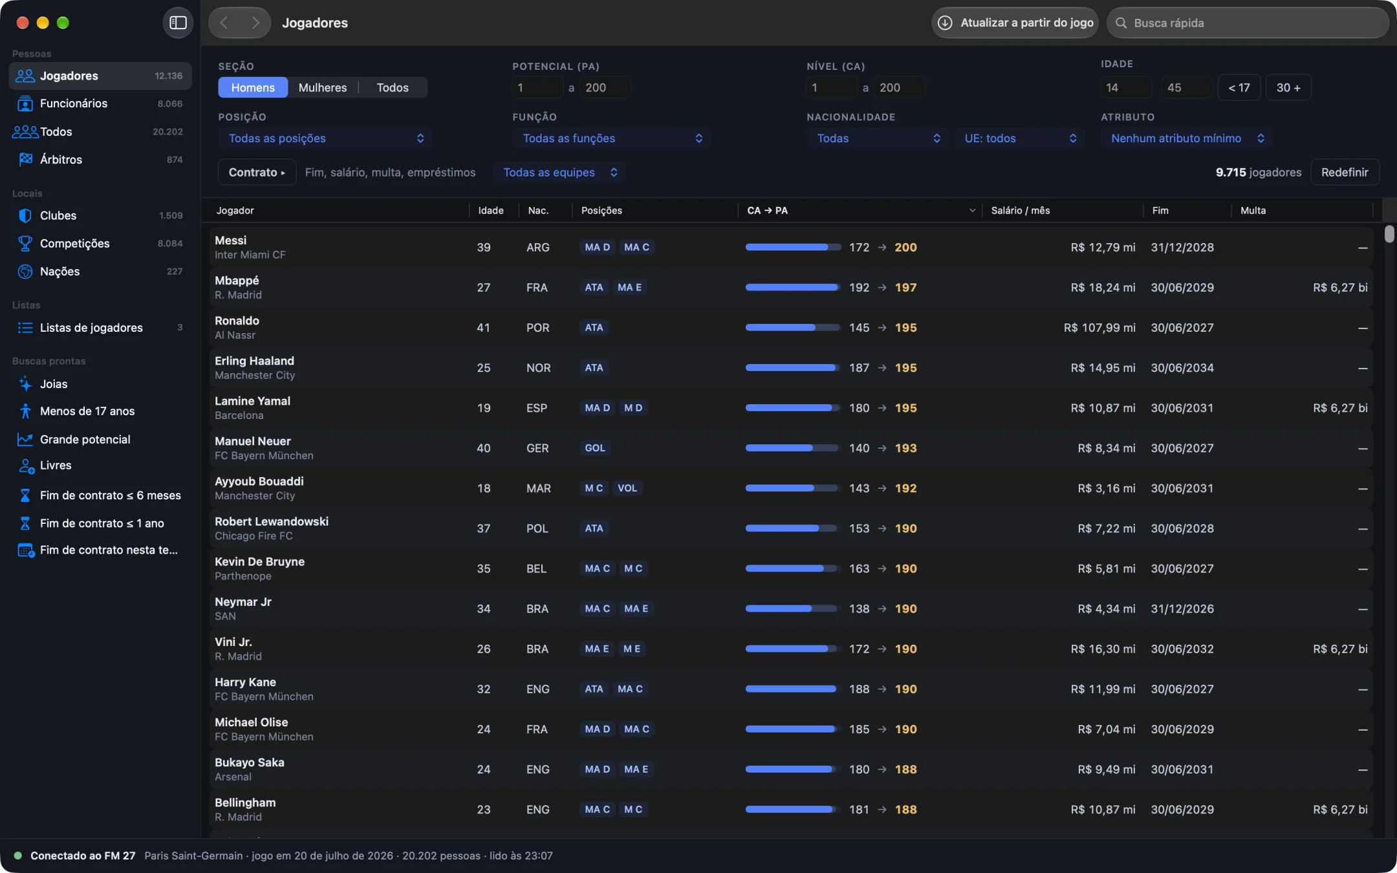The height and width of the screenshot is (873, 1397).
Task: Select the Mulheres section segment
Action: pyautogui.click(x=323, y=87)
